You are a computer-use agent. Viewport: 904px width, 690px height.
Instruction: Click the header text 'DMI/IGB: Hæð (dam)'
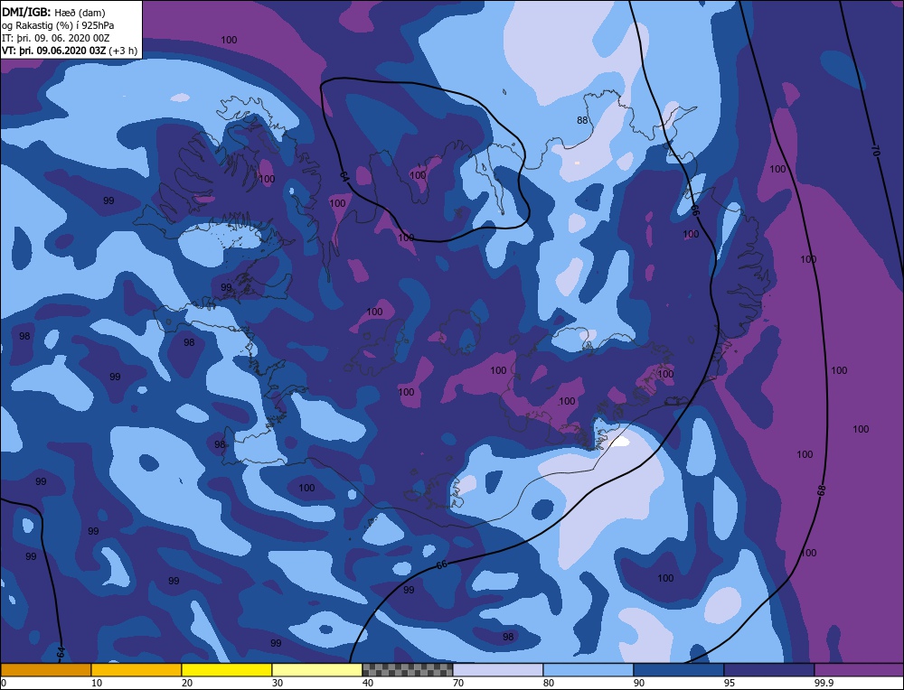pyautogui.click(x=53, y=12)
